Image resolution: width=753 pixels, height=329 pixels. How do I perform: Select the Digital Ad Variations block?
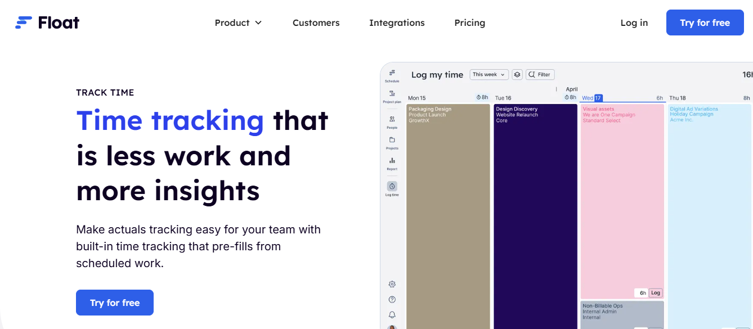click(710, 217)
